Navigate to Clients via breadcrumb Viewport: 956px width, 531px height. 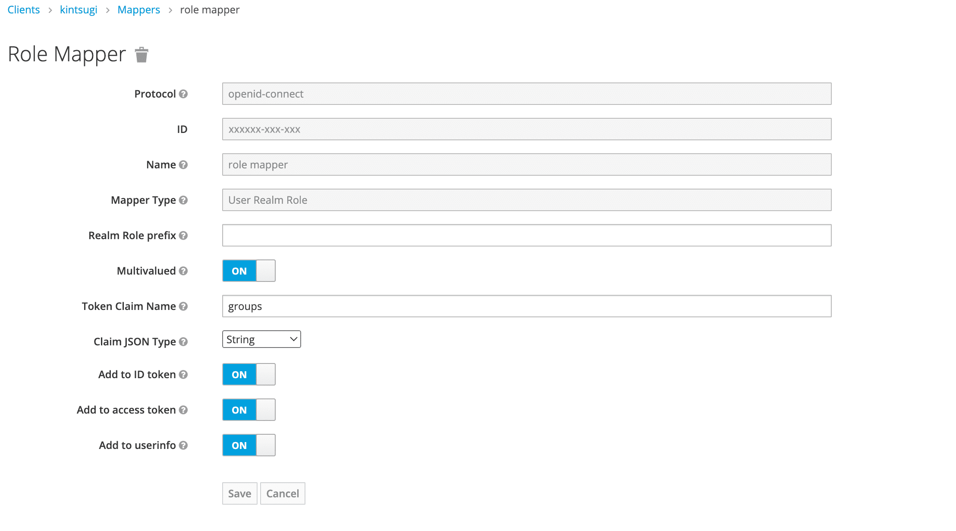[23, 9]
